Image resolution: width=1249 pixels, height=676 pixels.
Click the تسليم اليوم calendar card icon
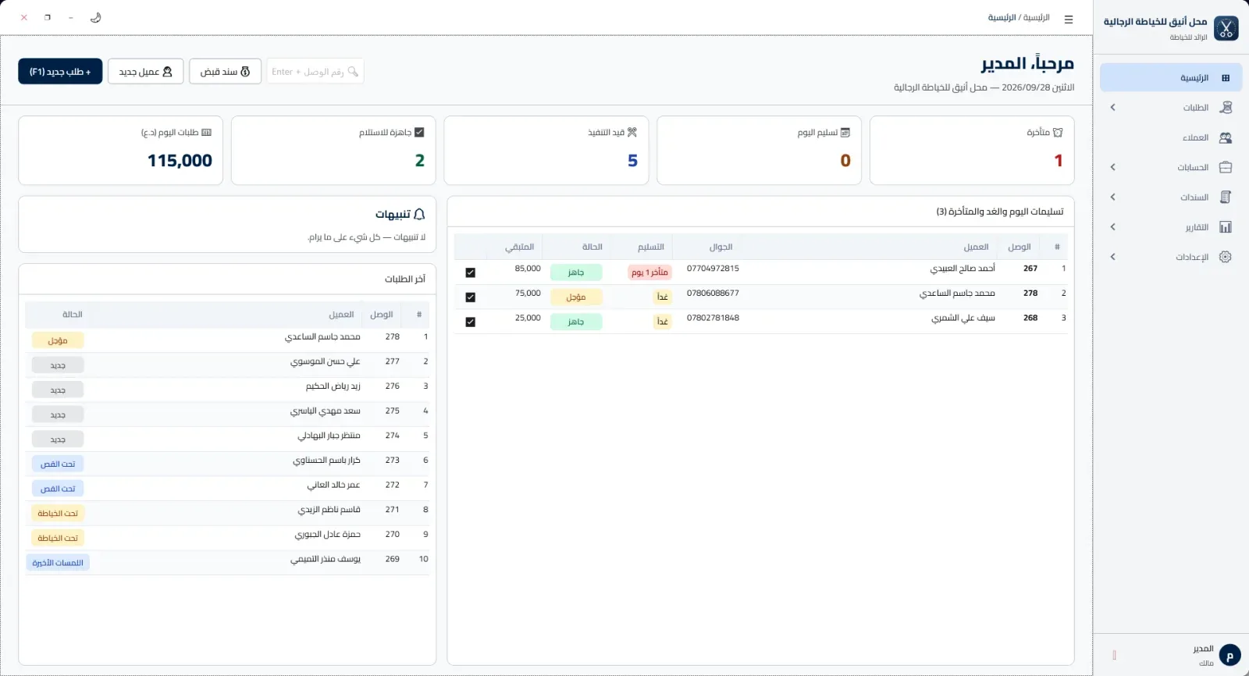845,133
